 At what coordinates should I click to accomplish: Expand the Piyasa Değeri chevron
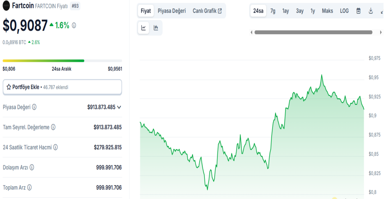pos(119,107)
